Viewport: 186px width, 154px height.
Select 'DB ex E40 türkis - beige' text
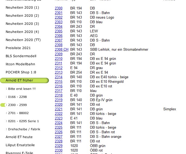[109, 77]
